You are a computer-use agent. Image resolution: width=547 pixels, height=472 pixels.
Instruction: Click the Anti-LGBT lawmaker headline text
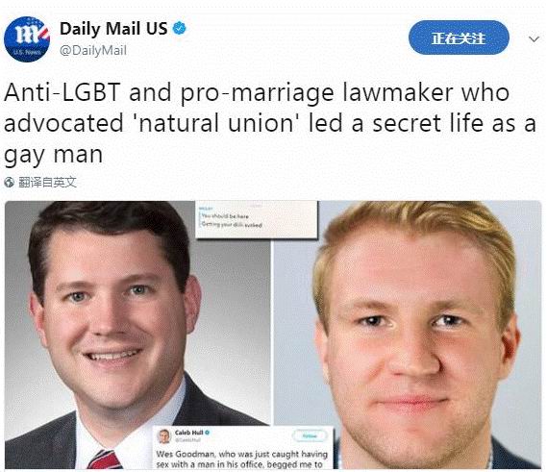pos(269,123)
